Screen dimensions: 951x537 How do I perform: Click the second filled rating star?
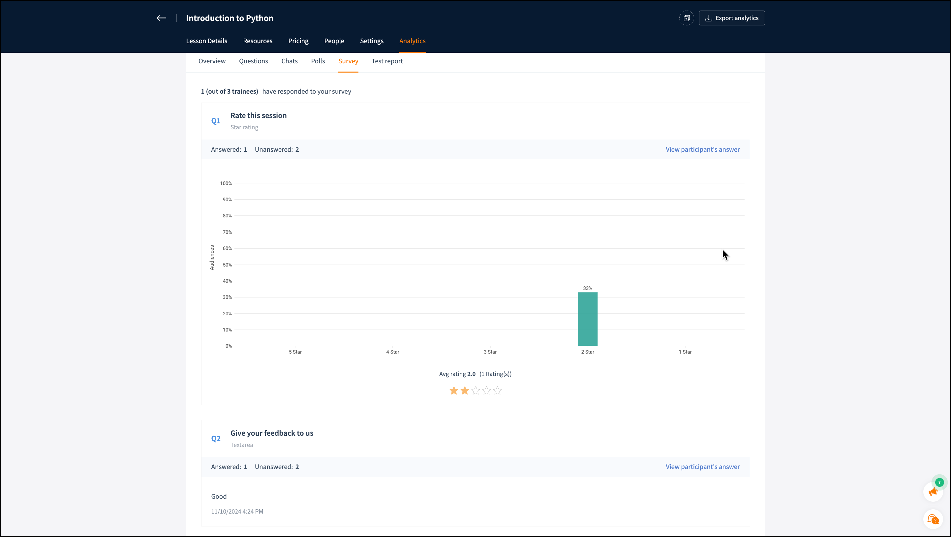click(465, 390)
